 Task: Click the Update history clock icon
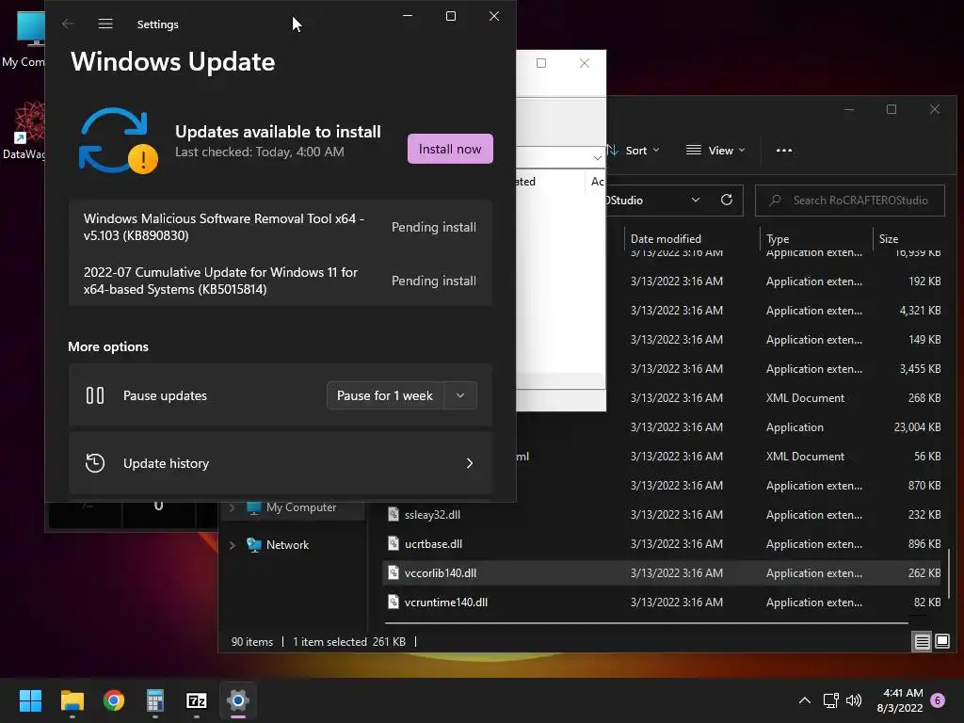click(x=95, y=463)
